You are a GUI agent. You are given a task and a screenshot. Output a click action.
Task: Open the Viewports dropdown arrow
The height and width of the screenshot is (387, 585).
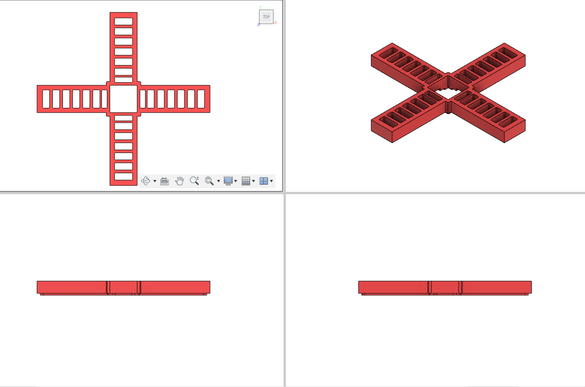(x=272, y=181)
